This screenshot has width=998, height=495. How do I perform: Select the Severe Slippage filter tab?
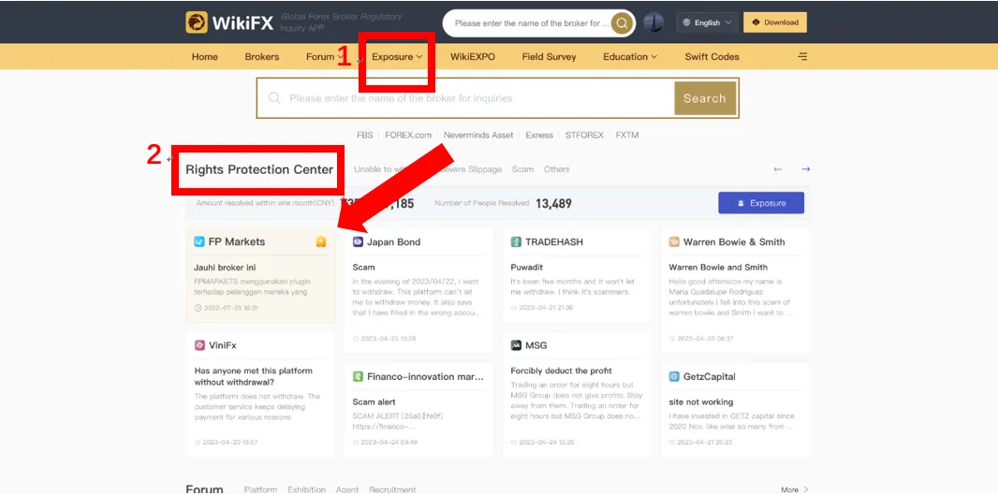(x=472, y=169)
